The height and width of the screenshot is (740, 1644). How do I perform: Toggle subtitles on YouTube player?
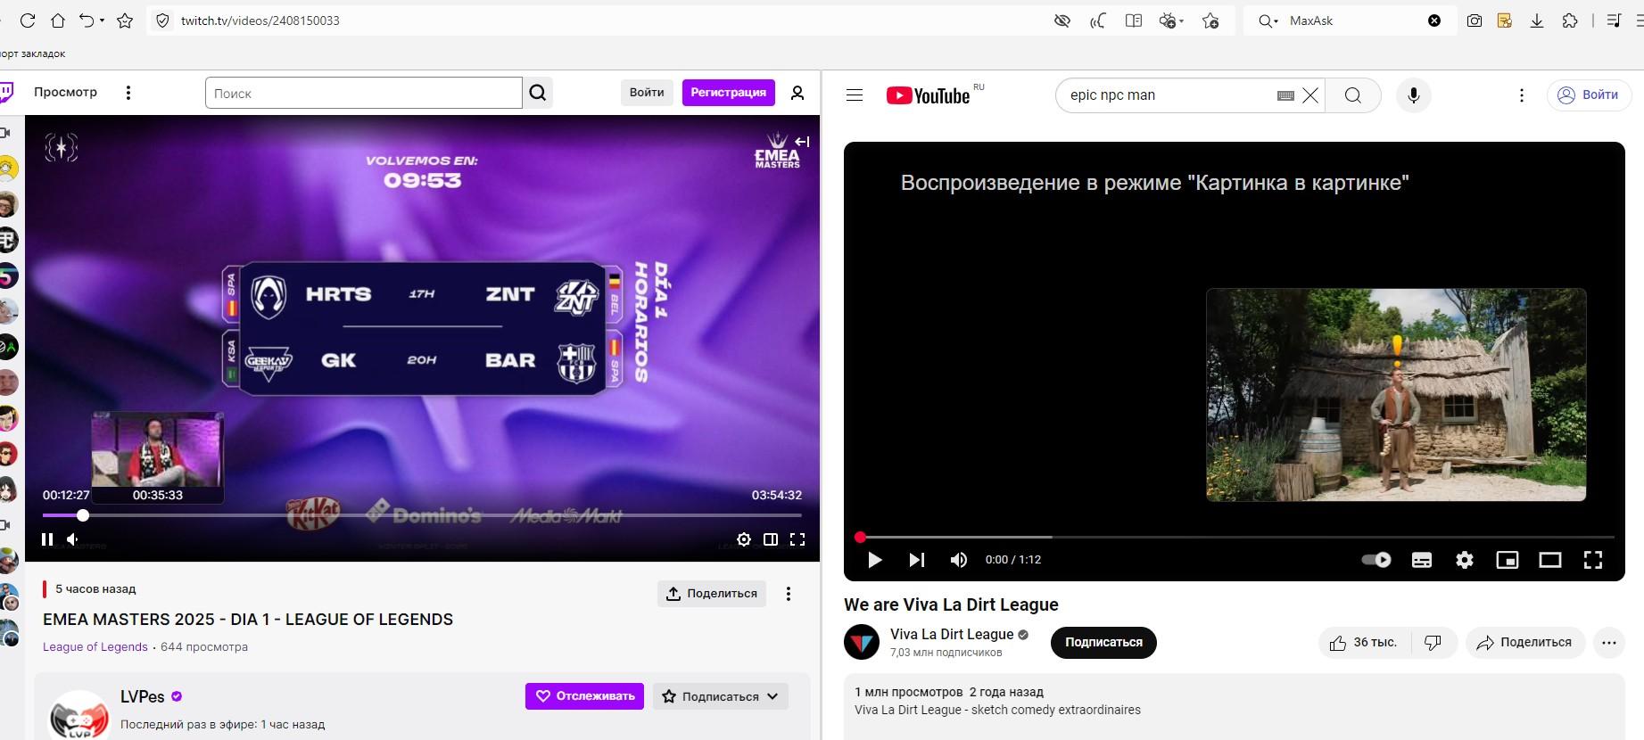coord(1422,560)
